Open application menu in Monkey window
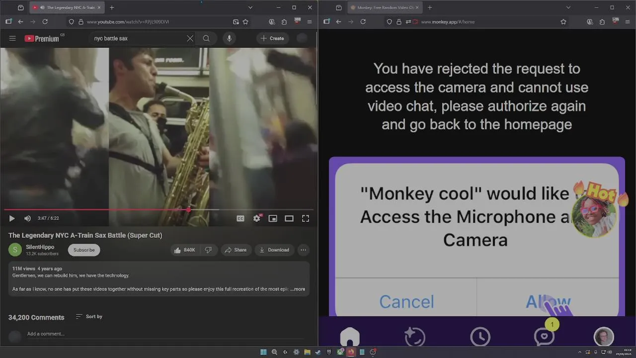This screenshot has width=636, height=358. 628,22
